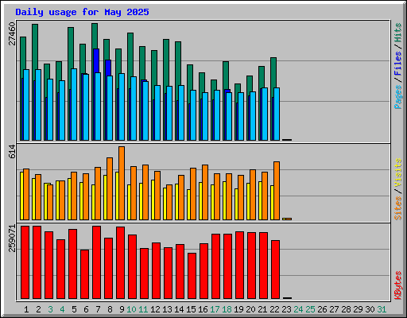Click the tallest orange Sites bar for day 9
Image resolution: width=407 pixels, height=318 pixels.
click(122, 183)
